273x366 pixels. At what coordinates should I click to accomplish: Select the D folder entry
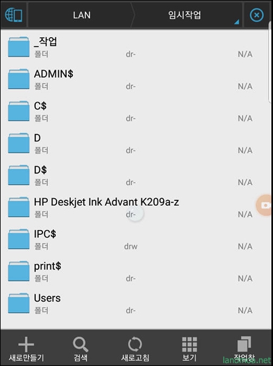[135, 143]
